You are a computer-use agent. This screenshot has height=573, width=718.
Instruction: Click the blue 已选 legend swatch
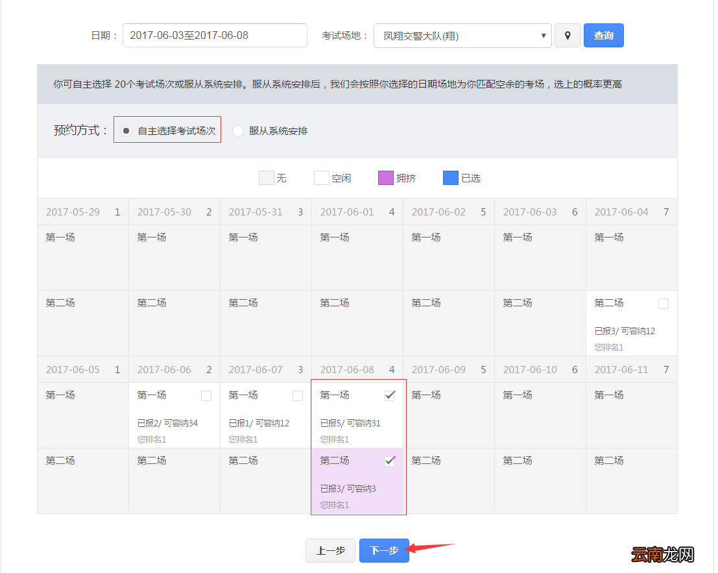(450, 178)
